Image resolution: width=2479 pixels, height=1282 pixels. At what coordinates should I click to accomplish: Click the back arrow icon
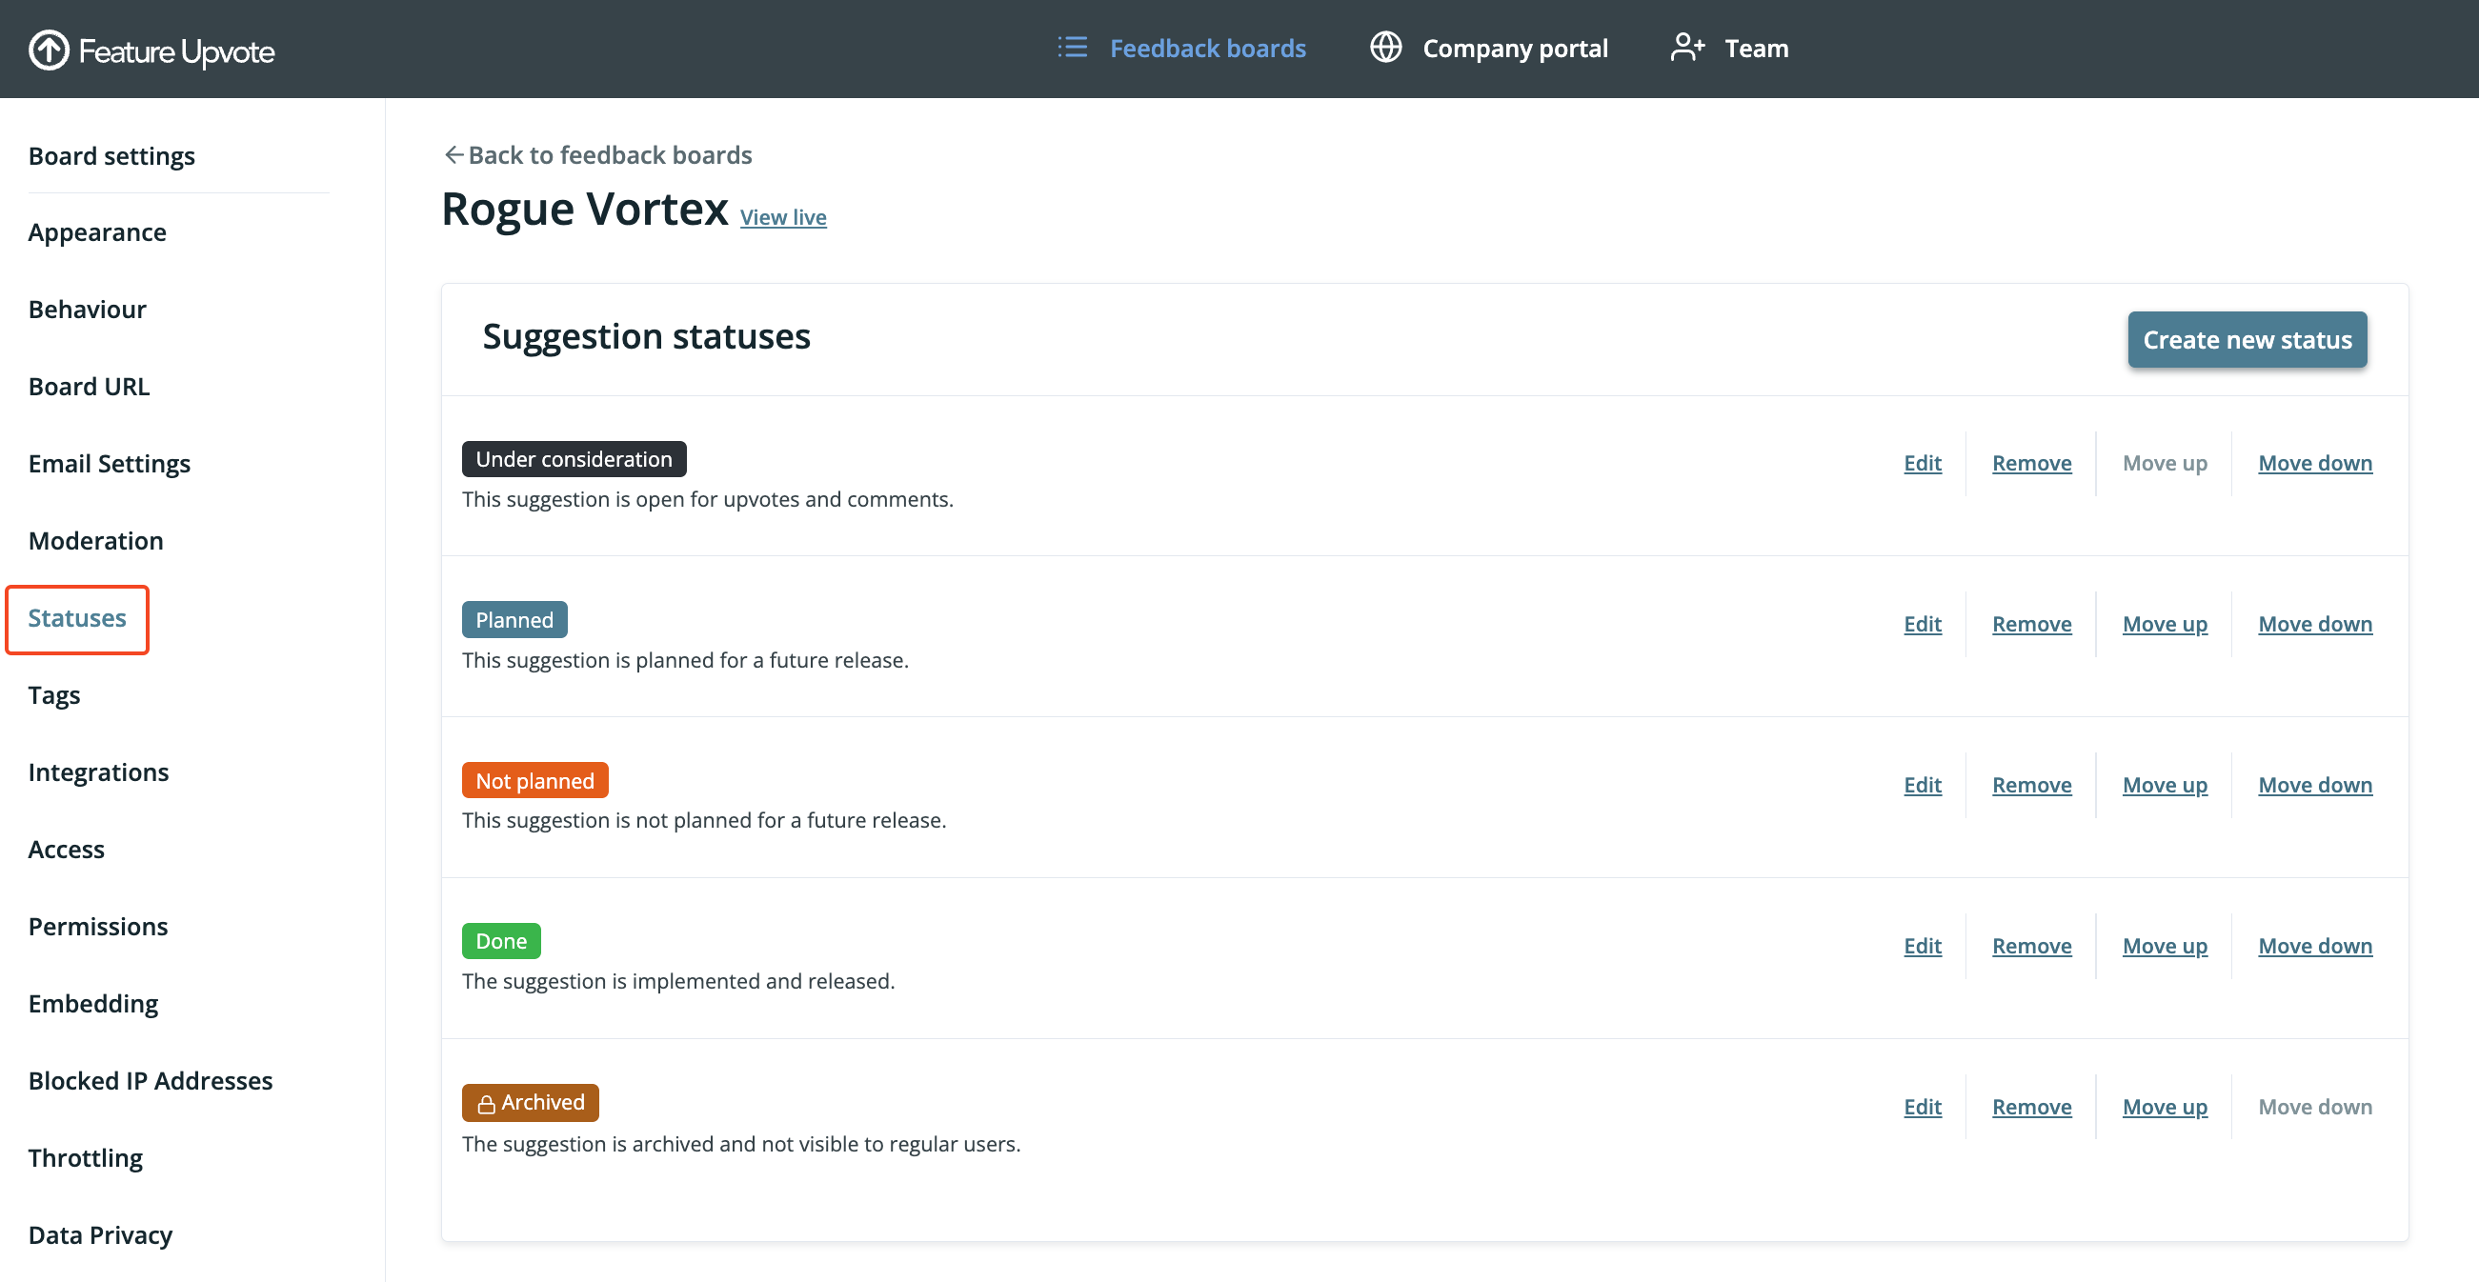pyautogui.click(x=453, y=155)
